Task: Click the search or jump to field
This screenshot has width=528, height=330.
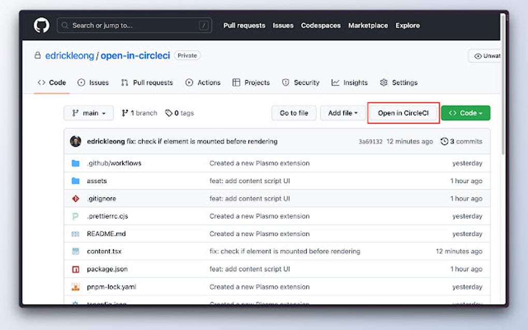Action: [x=135, y=25]
